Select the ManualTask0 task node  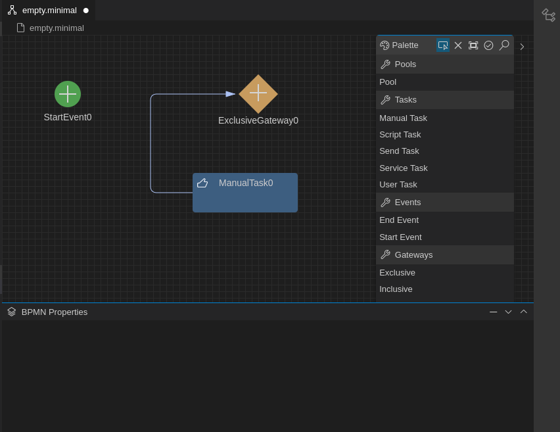tap(245, 193)
